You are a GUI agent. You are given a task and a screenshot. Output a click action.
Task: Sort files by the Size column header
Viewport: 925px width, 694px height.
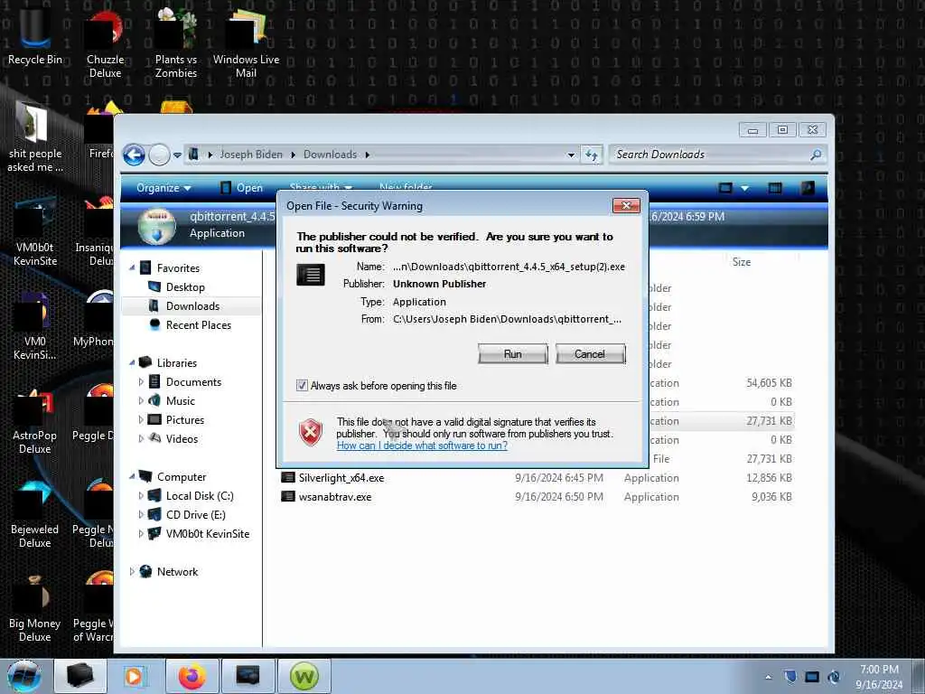pyautogui.click(x=742, y=262)
